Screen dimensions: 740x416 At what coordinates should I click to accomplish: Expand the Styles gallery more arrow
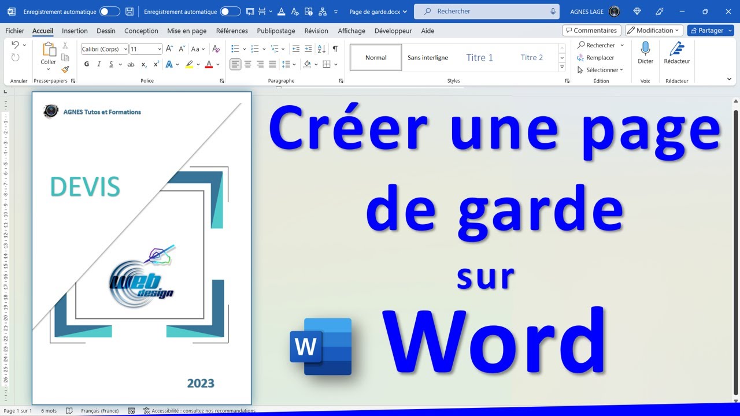pos(562,67)
